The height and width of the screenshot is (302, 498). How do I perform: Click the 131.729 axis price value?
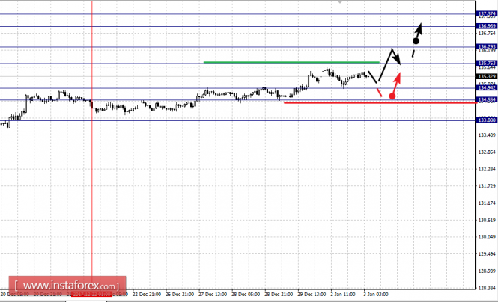pos(487,186)
